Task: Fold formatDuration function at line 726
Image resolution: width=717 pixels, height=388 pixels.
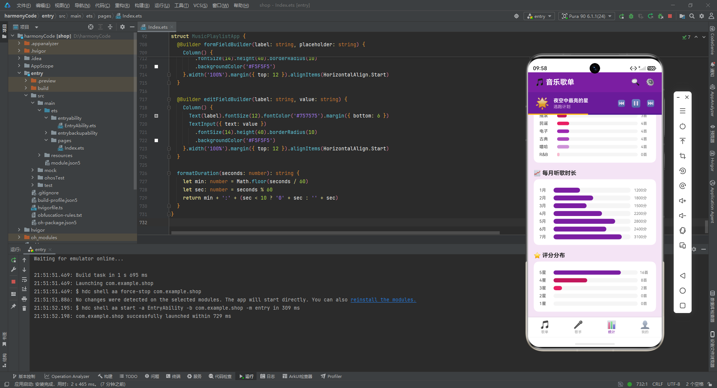Action: 169,173
